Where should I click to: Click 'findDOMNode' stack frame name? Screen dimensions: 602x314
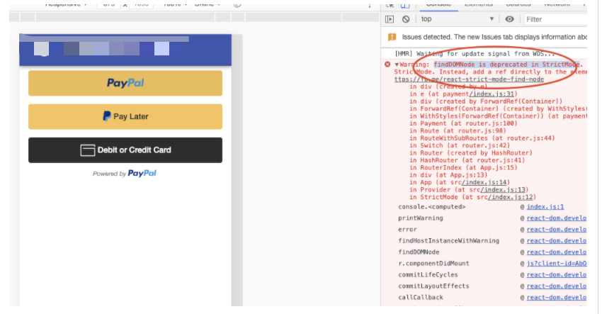419,252
